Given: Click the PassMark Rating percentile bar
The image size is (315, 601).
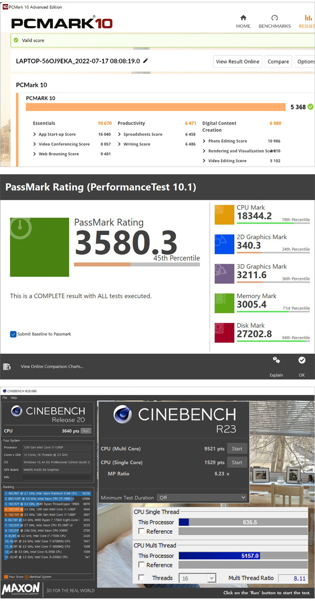Looking at the screenshot, I should 137,265.
